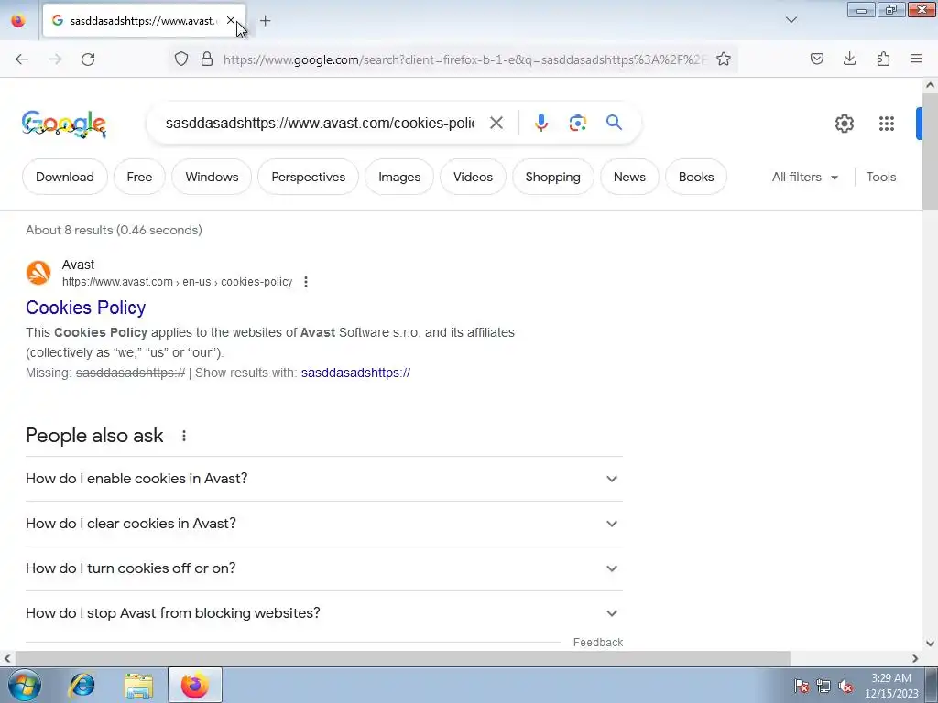
Task: Open a new tab with plus button
Action: pos(266,21)
